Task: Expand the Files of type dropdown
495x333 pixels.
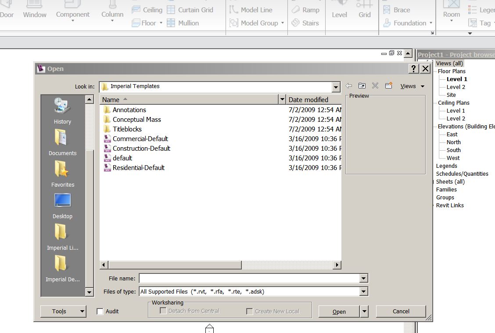Action: coord(364,292)
